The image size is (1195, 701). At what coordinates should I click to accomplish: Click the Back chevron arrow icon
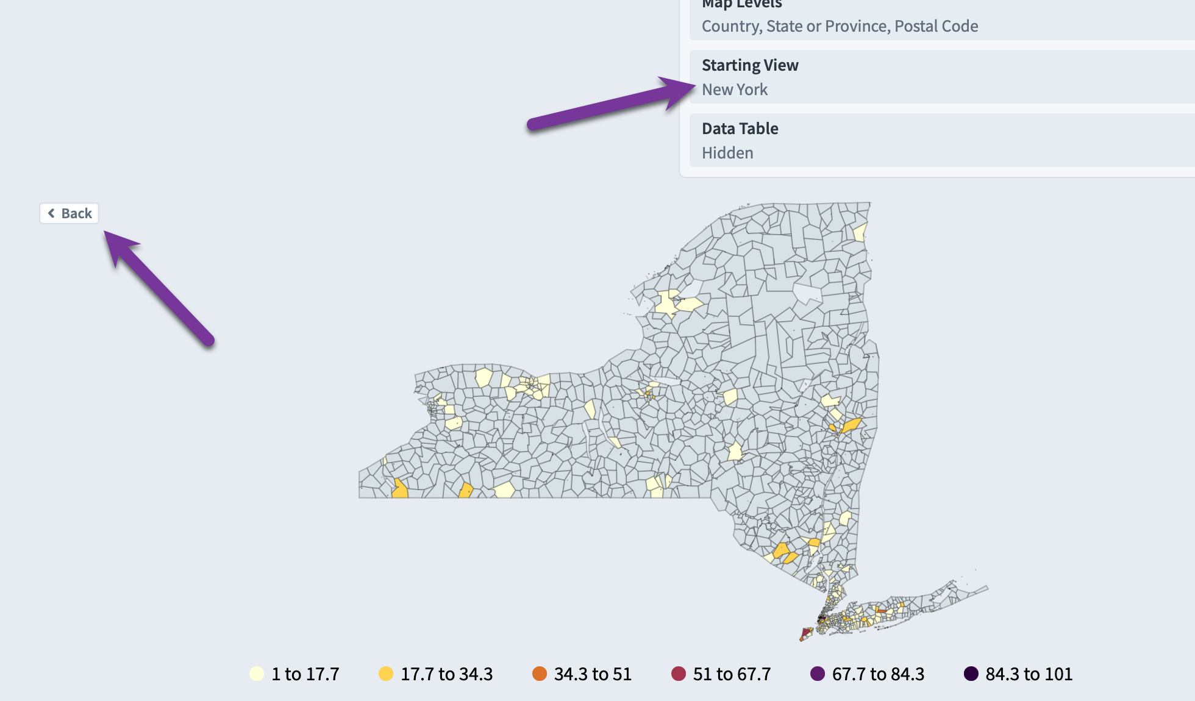51,213
